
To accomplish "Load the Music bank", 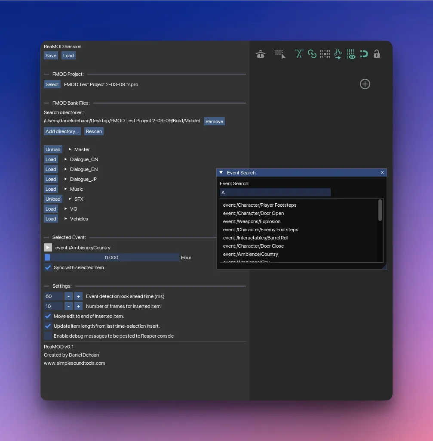I will [51, 189].
